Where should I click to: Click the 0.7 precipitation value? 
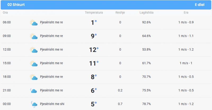tap(120, 104)
